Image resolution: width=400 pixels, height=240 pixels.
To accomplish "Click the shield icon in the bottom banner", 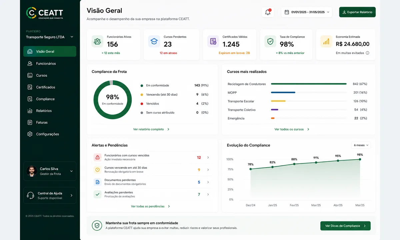I will click(97, 226).
